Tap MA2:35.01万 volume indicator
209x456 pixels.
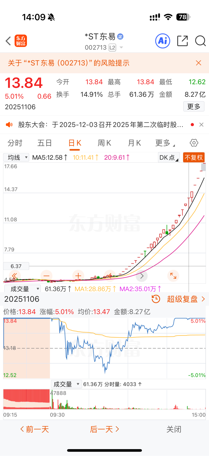pyautogui.click(x=140, y=289)
